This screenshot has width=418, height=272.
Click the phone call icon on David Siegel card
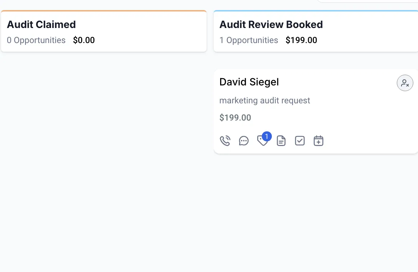pyautogui.click(x=225, y=141)
